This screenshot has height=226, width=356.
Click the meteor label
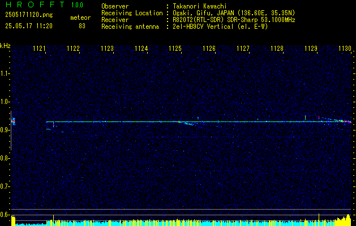click(x=80, y=18)
